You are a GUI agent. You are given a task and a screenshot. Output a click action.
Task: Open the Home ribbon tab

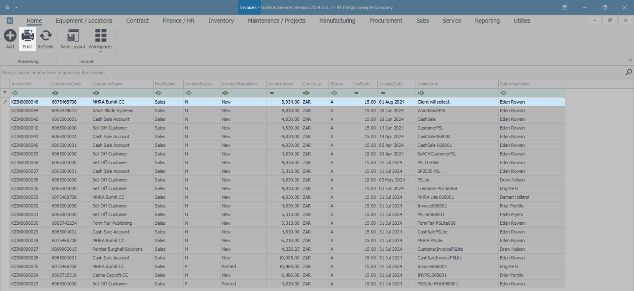pos(34,20)
